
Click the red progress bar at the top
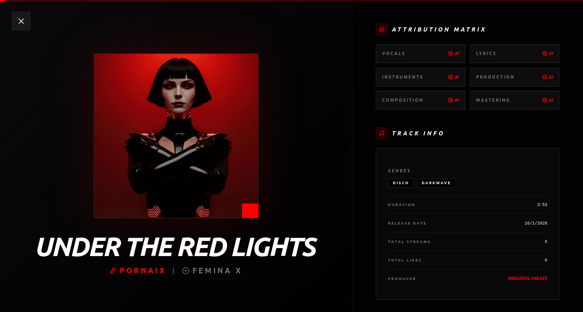tap(3, 1)
